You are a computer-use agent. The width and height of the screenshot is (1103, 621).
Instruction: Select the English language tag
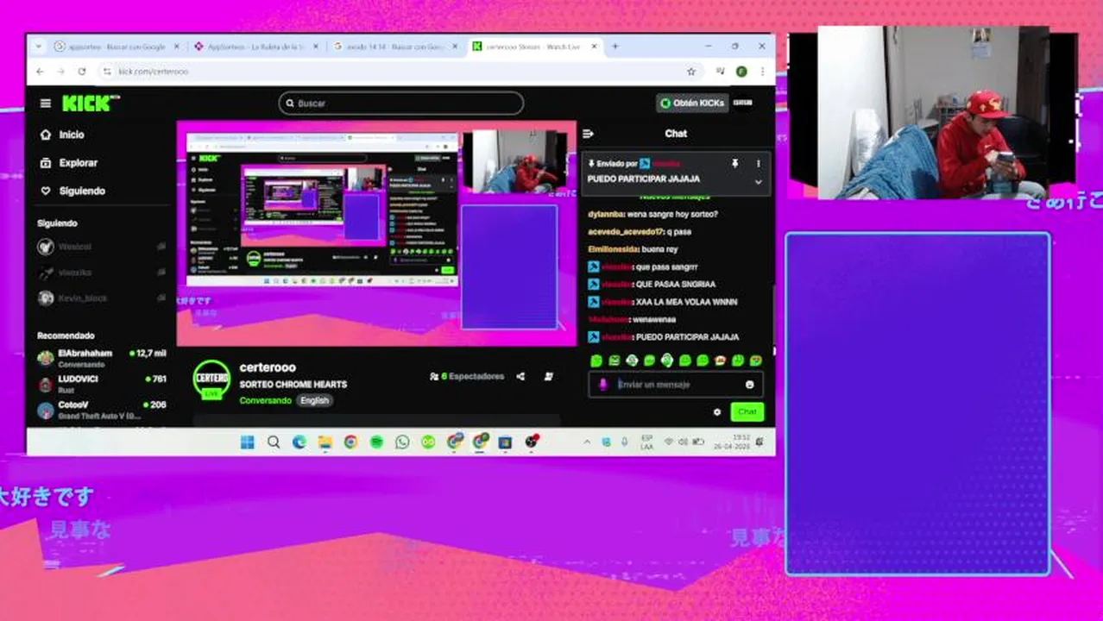tap(314, 400)
